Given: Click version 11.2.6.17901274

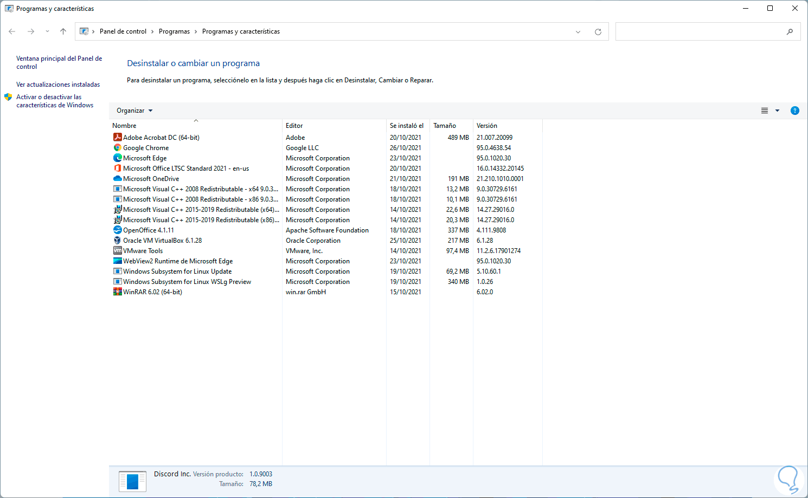Looking at the screenshot, I should point(498,251).
